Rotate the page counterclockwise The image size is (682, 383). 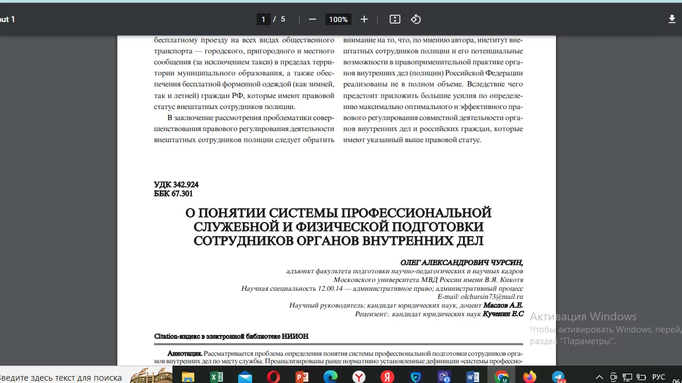click(x=415, y=19)
